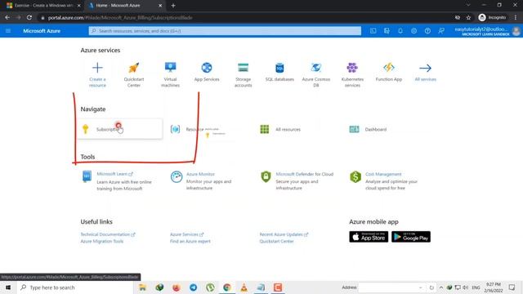Click Quickstart Center useful link
This screenshot has width=523, height=294.
[276, 241]
